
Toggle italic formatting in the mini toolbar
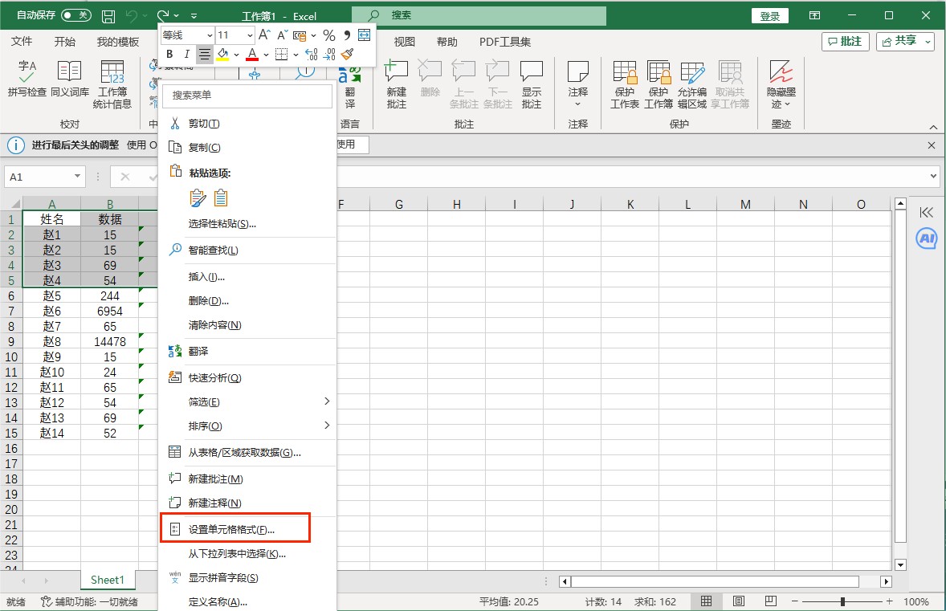pos(186,54)
